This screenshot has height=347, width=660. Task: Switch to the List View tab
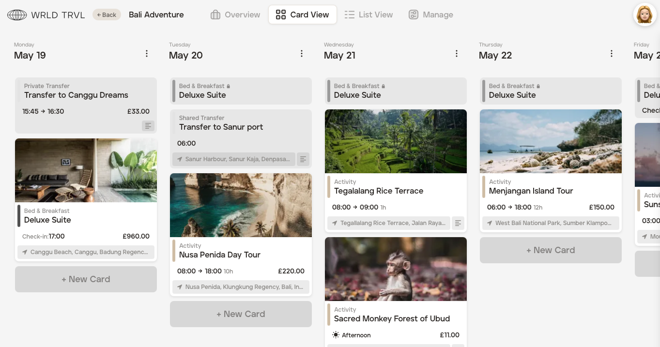[x=368, y=15]
